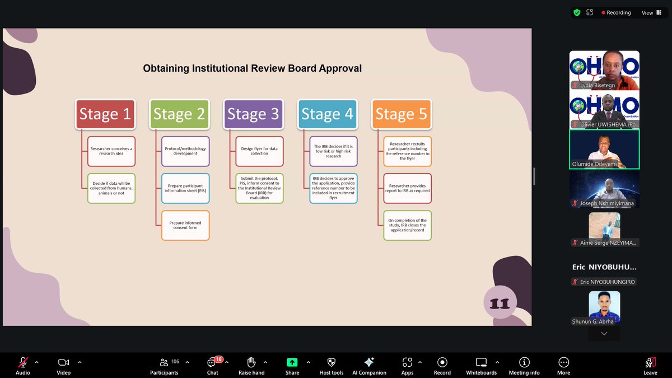Expand audio options chevron beside Audio
Viewport: 672px width, 378px height.
37,362
